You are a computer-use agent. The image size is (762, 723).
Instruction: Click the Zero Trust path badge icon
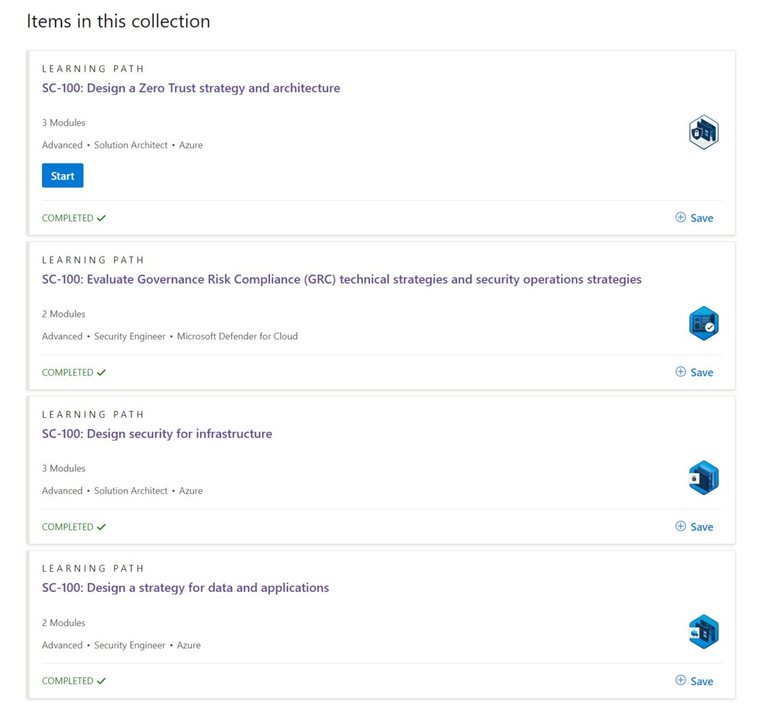pyautogui.click(x=703, y=132)
